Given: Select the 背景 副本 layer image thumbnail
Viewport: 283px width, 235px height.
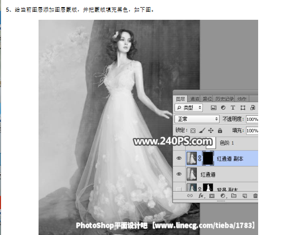Looking at the screenshot, I should click(192, 188).
